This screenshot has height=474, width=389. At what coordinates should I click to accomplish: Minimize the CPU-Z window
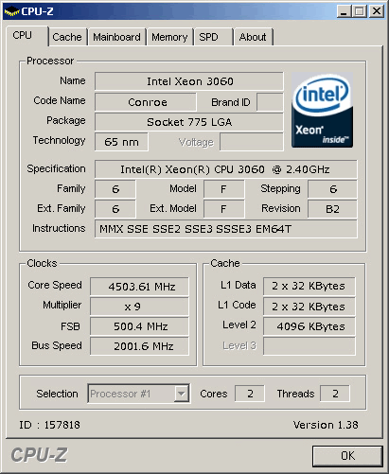(x=344, y=11)
